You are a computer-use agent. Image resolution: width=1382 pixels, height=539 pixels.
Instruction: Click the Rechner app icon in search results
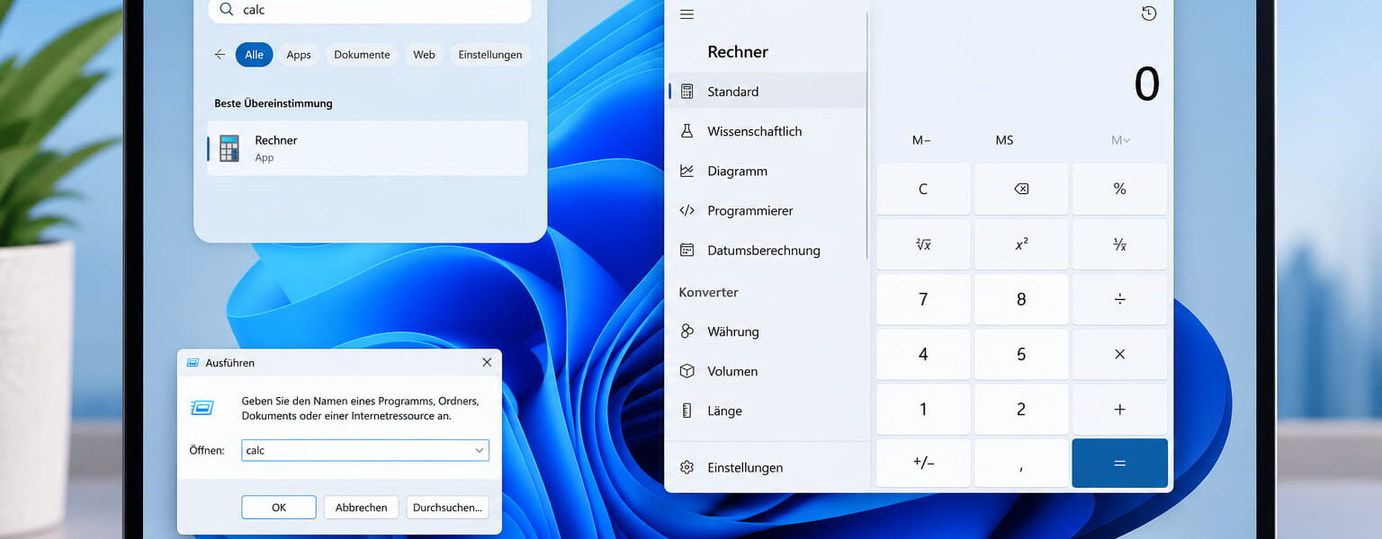coord(229,148)
